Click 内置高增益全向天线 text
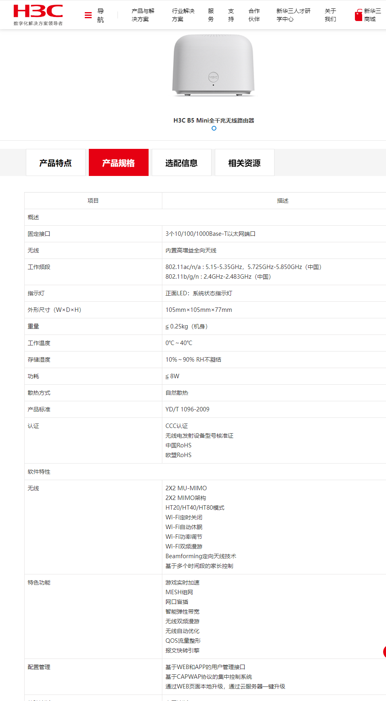This screenshot has width=386, height=701. pos(191,250)
